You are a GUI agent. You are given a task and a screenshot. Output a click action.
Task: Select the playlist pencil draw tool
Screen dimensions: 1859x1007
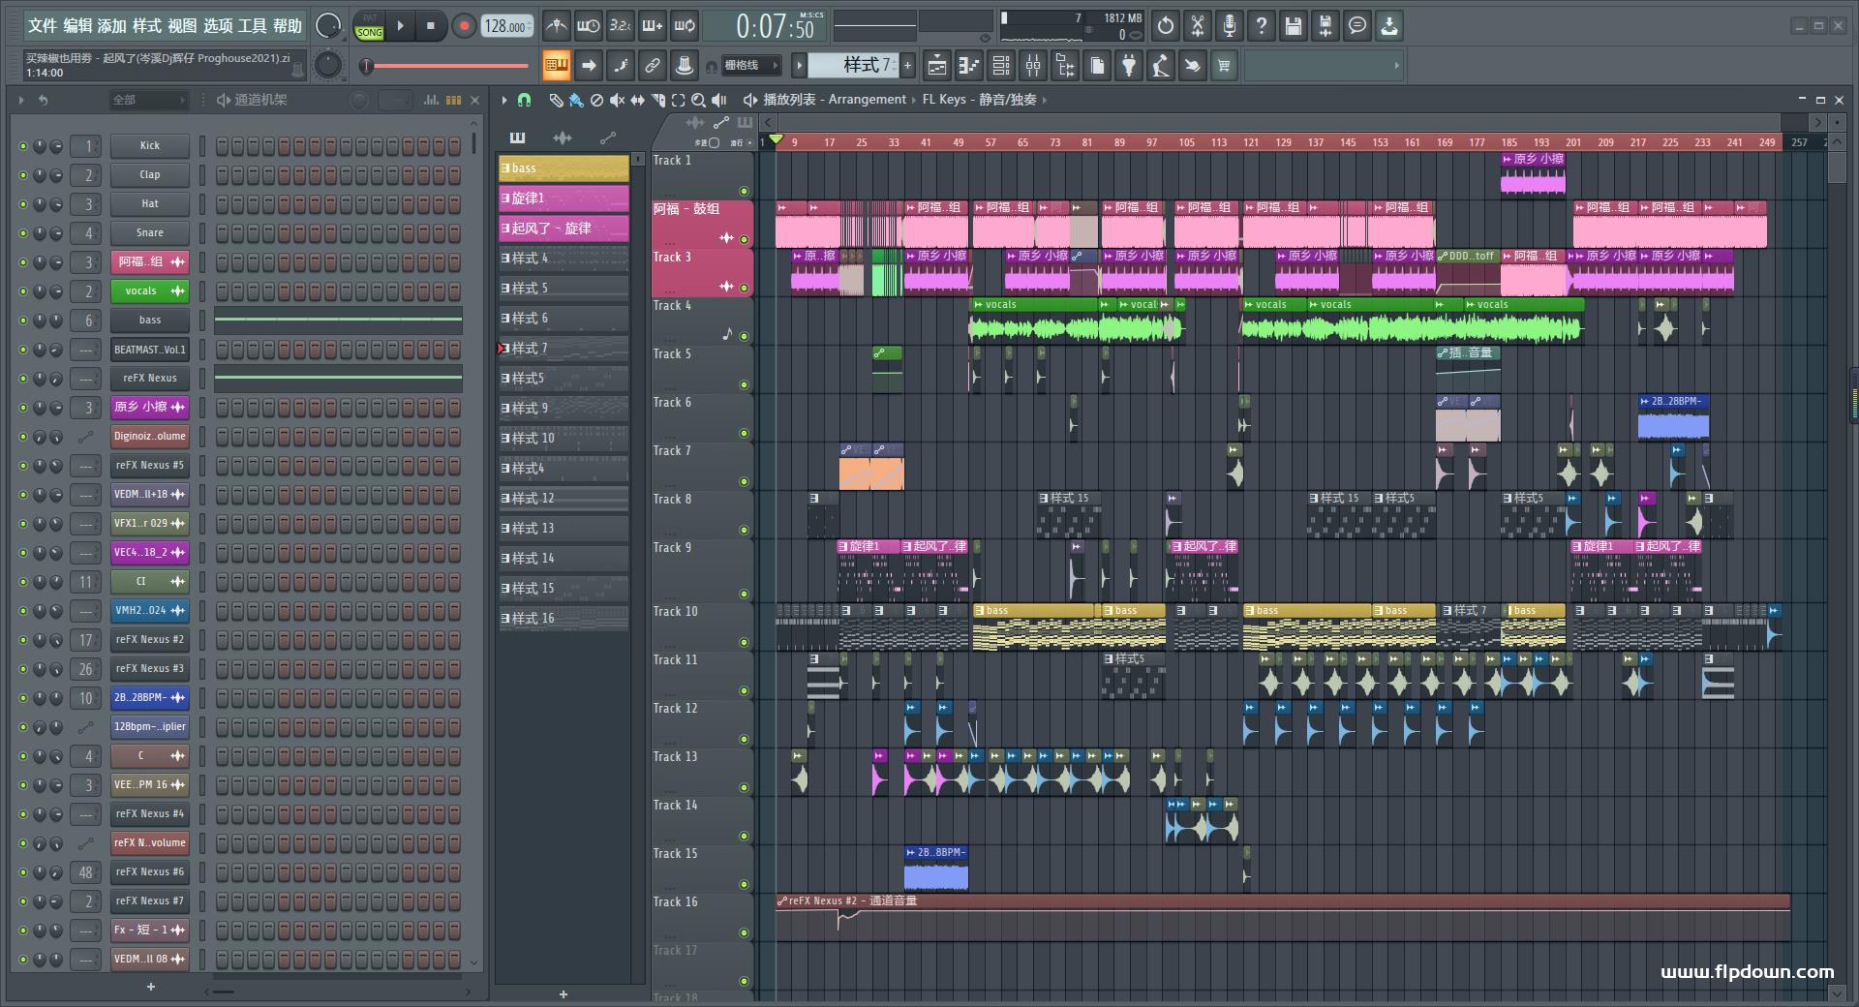coord(556,100)
